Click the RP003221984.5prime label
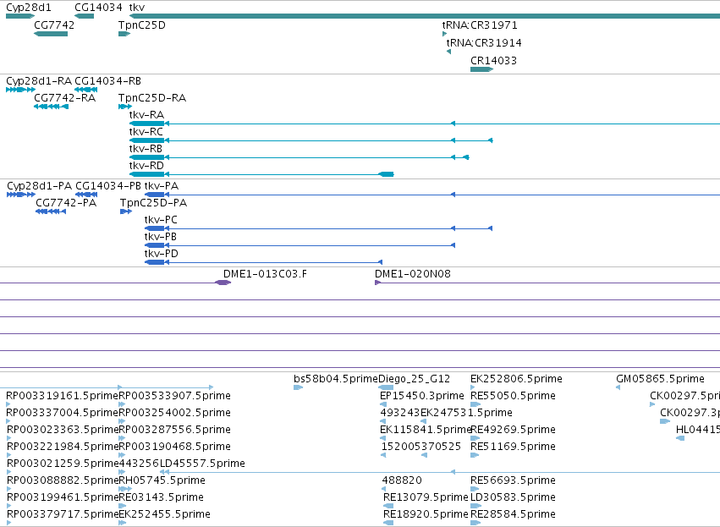 pos(63,447)
